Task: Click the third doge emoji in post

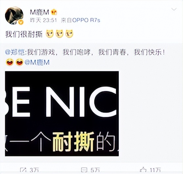Action: (x=69, y=34)
